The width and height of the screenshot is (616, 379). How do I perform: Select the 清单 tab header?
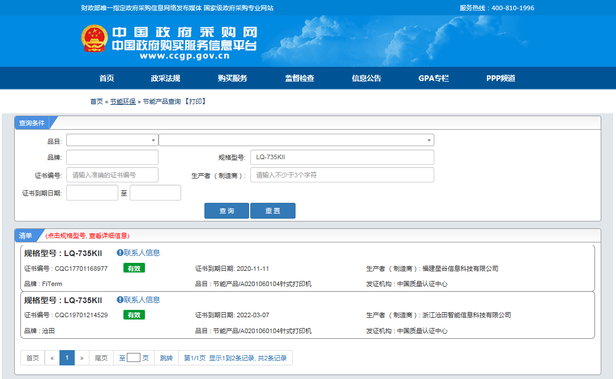(x=25, y=236)
